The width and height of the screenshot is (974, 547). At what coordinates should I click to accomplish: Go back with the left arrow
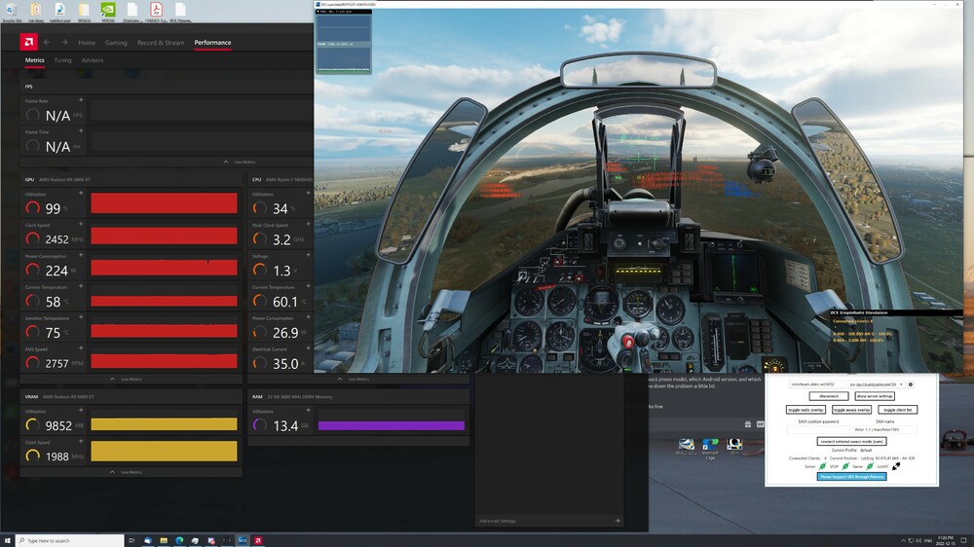coord(47,42)
